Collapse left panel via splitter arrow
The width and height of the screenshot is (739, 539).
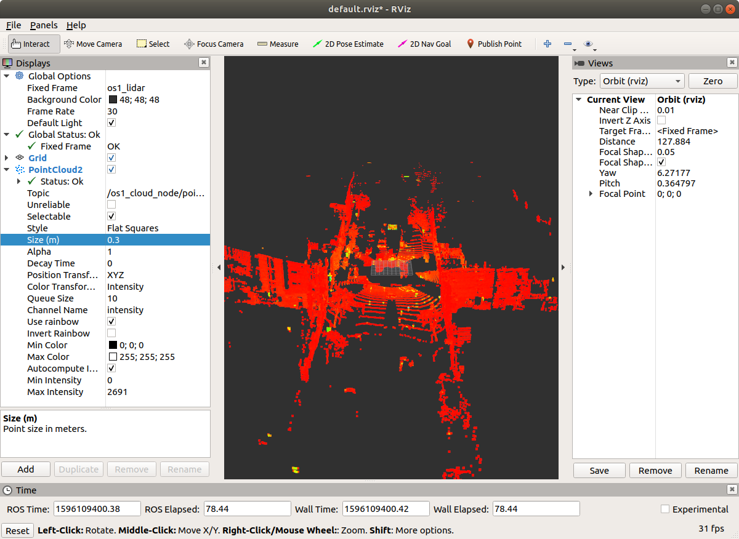(x=217, y=267)
